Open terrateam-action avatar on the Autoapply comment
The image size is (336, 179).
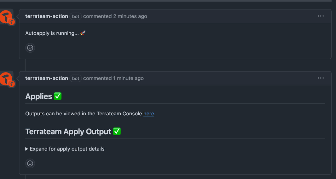coord(6,17)
